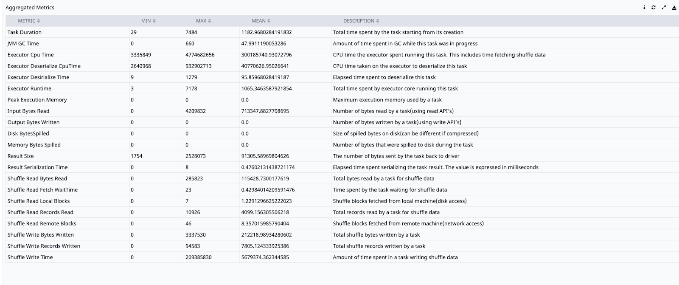Screen dimensions: 679x285
Task: Select the Shuffle Read Remote Blocks metric
Action: point(42,223)
